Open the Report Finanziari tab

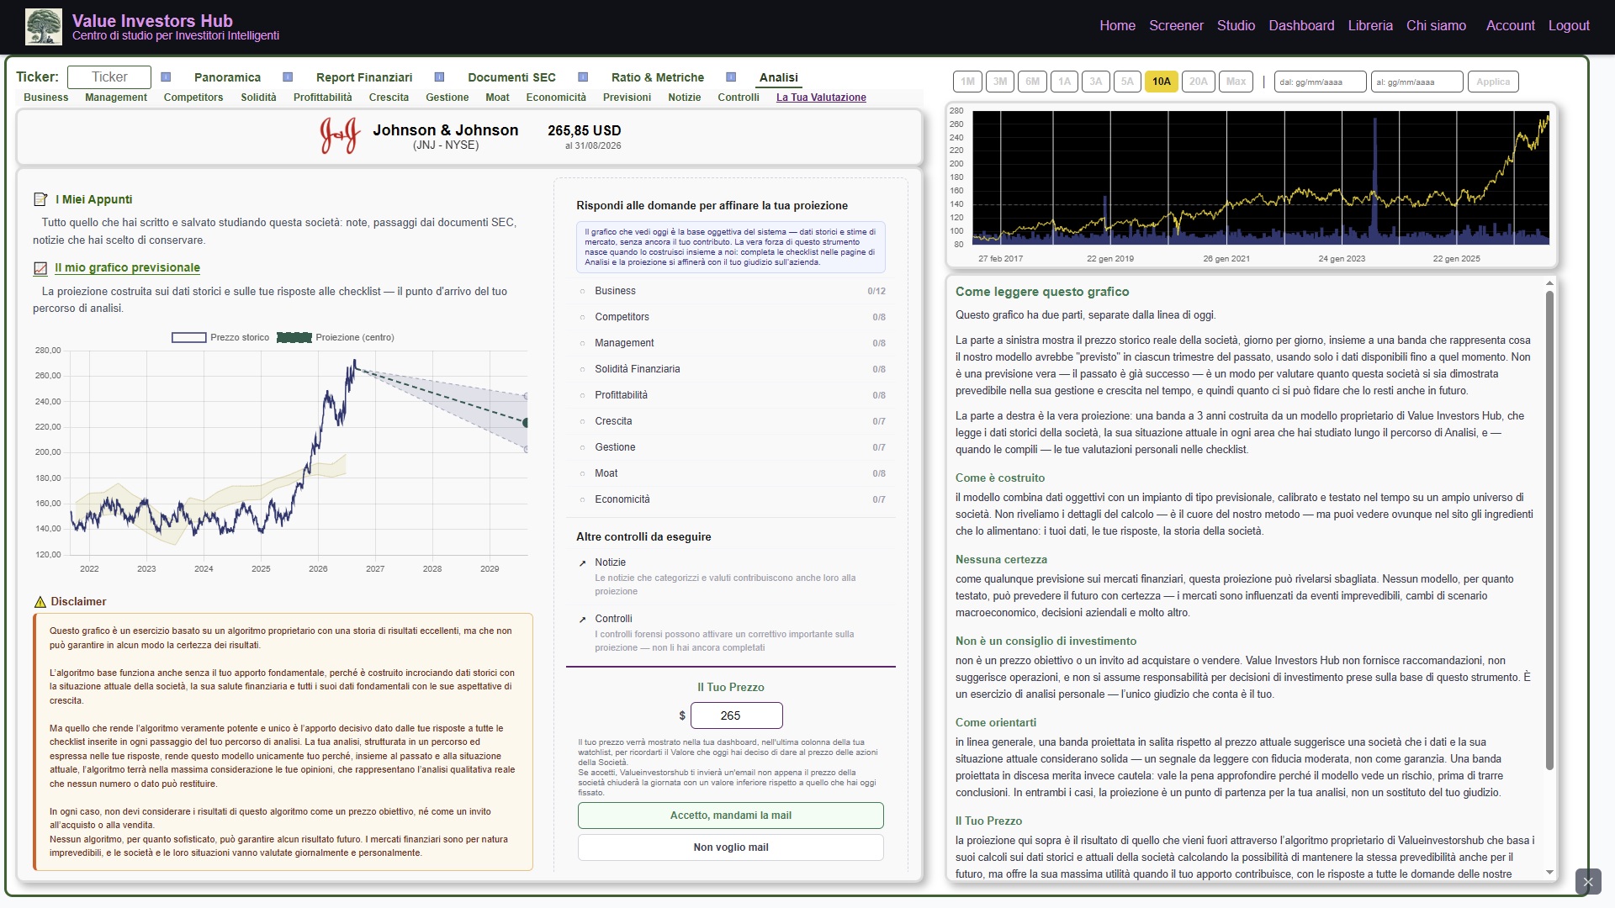[x=364, y=77]
